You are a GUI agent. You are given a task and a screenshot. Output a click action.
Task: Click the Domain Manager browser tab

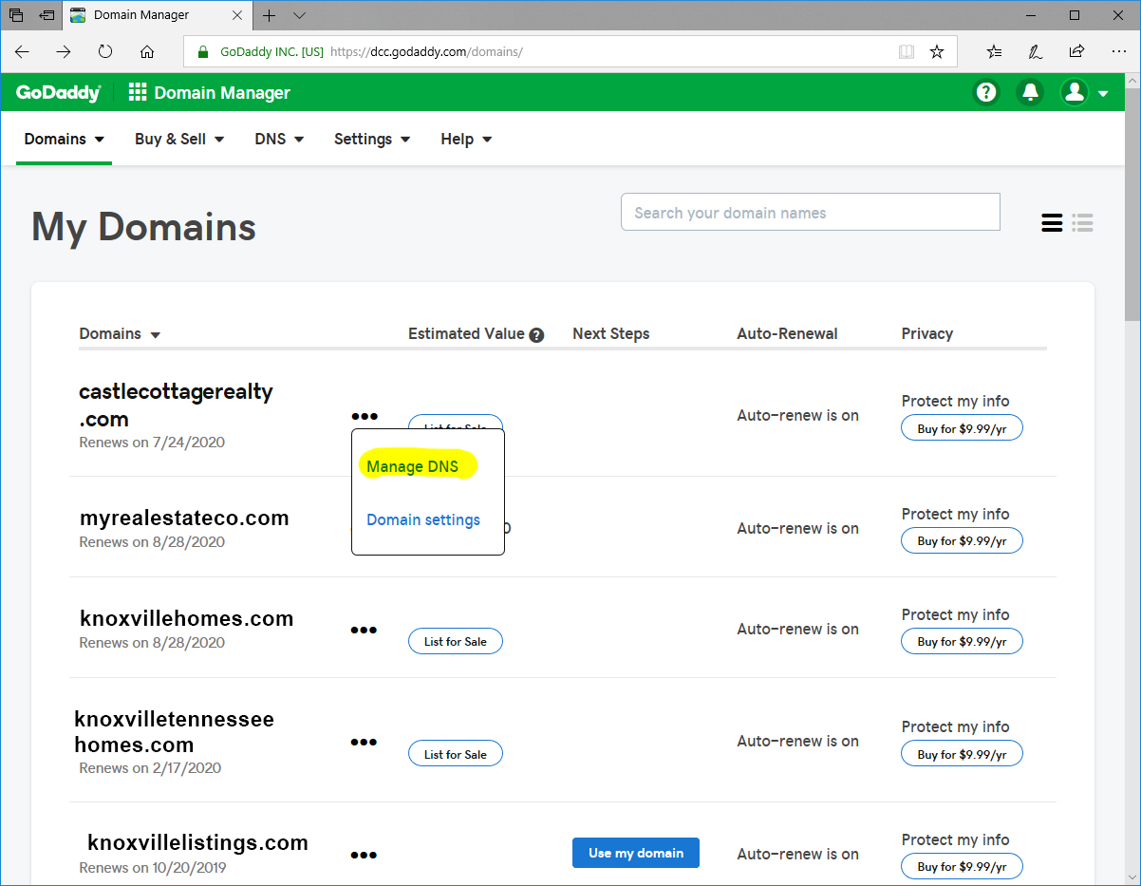click(158, 15)
